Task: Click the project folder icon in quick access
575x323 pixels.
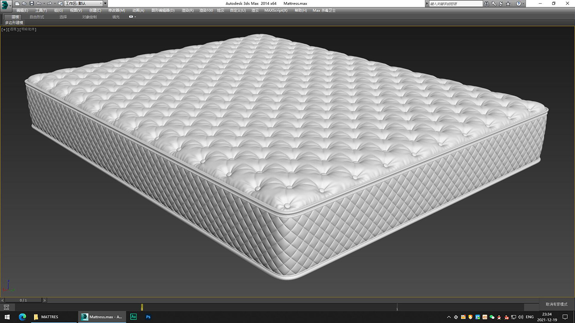Action: pos(60,4)
